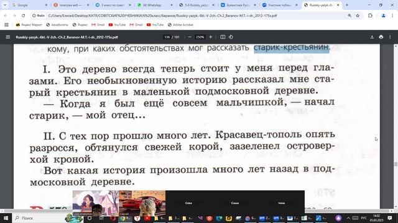Viewport: 398px width, 223px height.
Task: Click the PDF page number field
Action: pyautogui.click(x=167, y=37)
